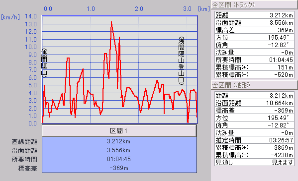Click the 所要時間 01:04:45 row in track panel

pyautogui.click(x=254, y=60)
